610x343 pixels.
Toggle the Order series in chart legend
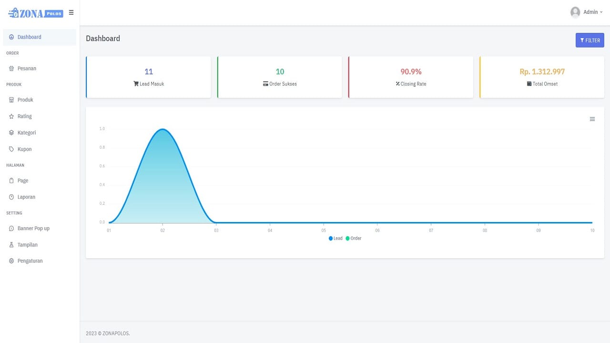pyautogui.click(x=354, y=238)
